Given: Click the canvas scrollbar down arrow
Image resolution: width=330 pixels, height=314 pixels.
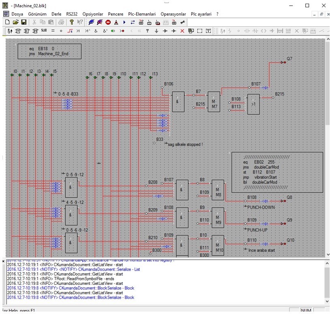Looking at the screenshot, I should point(328,255).
